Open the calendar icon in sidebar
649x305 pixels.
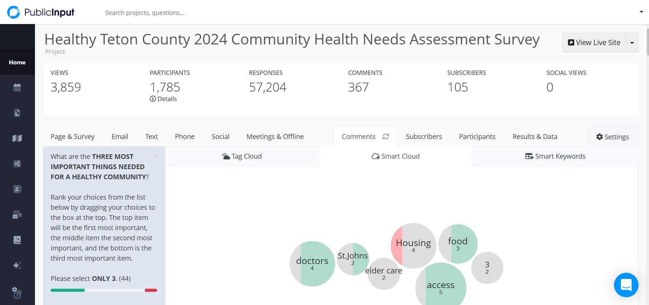(17, 87)
